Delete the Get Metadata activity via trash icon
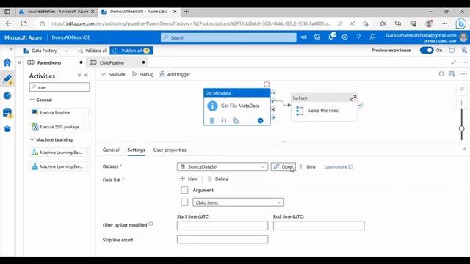Viewport: 470px width, 264px height. (212, 120)
